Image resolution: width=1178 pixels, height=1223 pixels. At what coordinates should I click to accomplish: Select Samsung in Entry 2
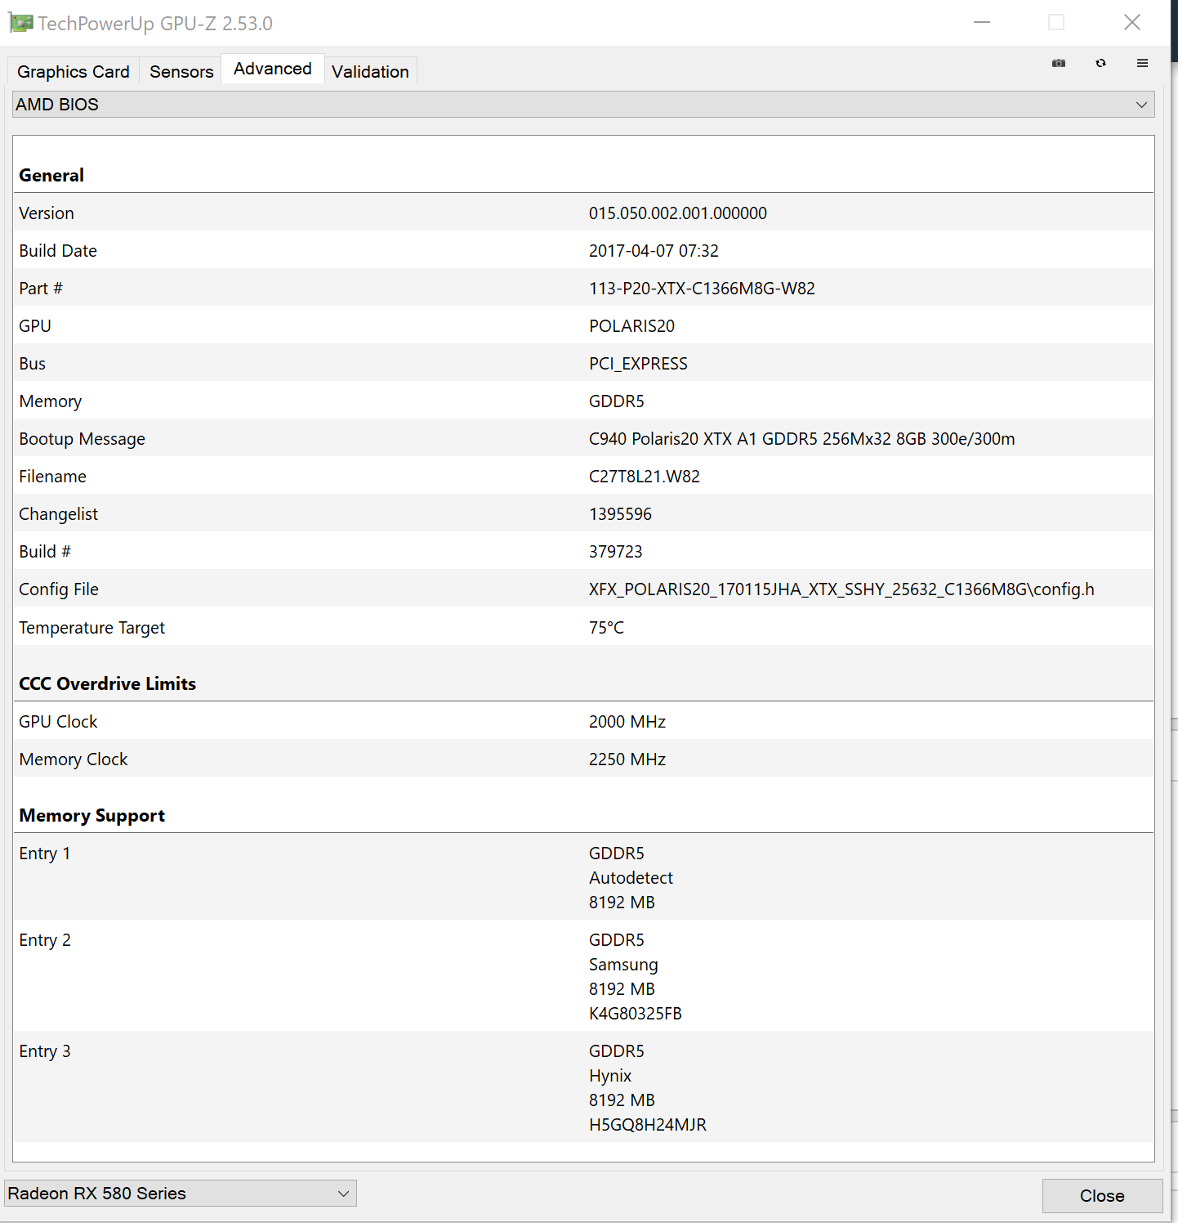pyautogui.click(x=623, y=965)
